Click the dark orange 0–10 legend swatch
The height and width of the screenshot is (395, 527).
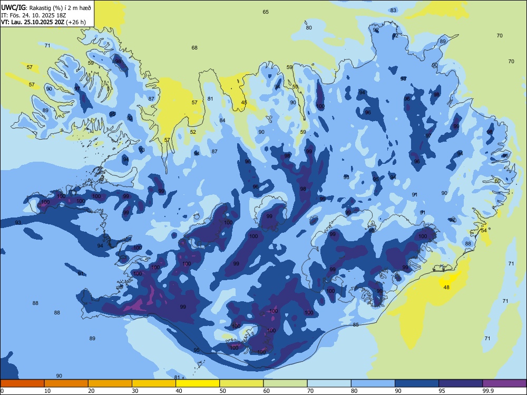(x=22, y=383)
